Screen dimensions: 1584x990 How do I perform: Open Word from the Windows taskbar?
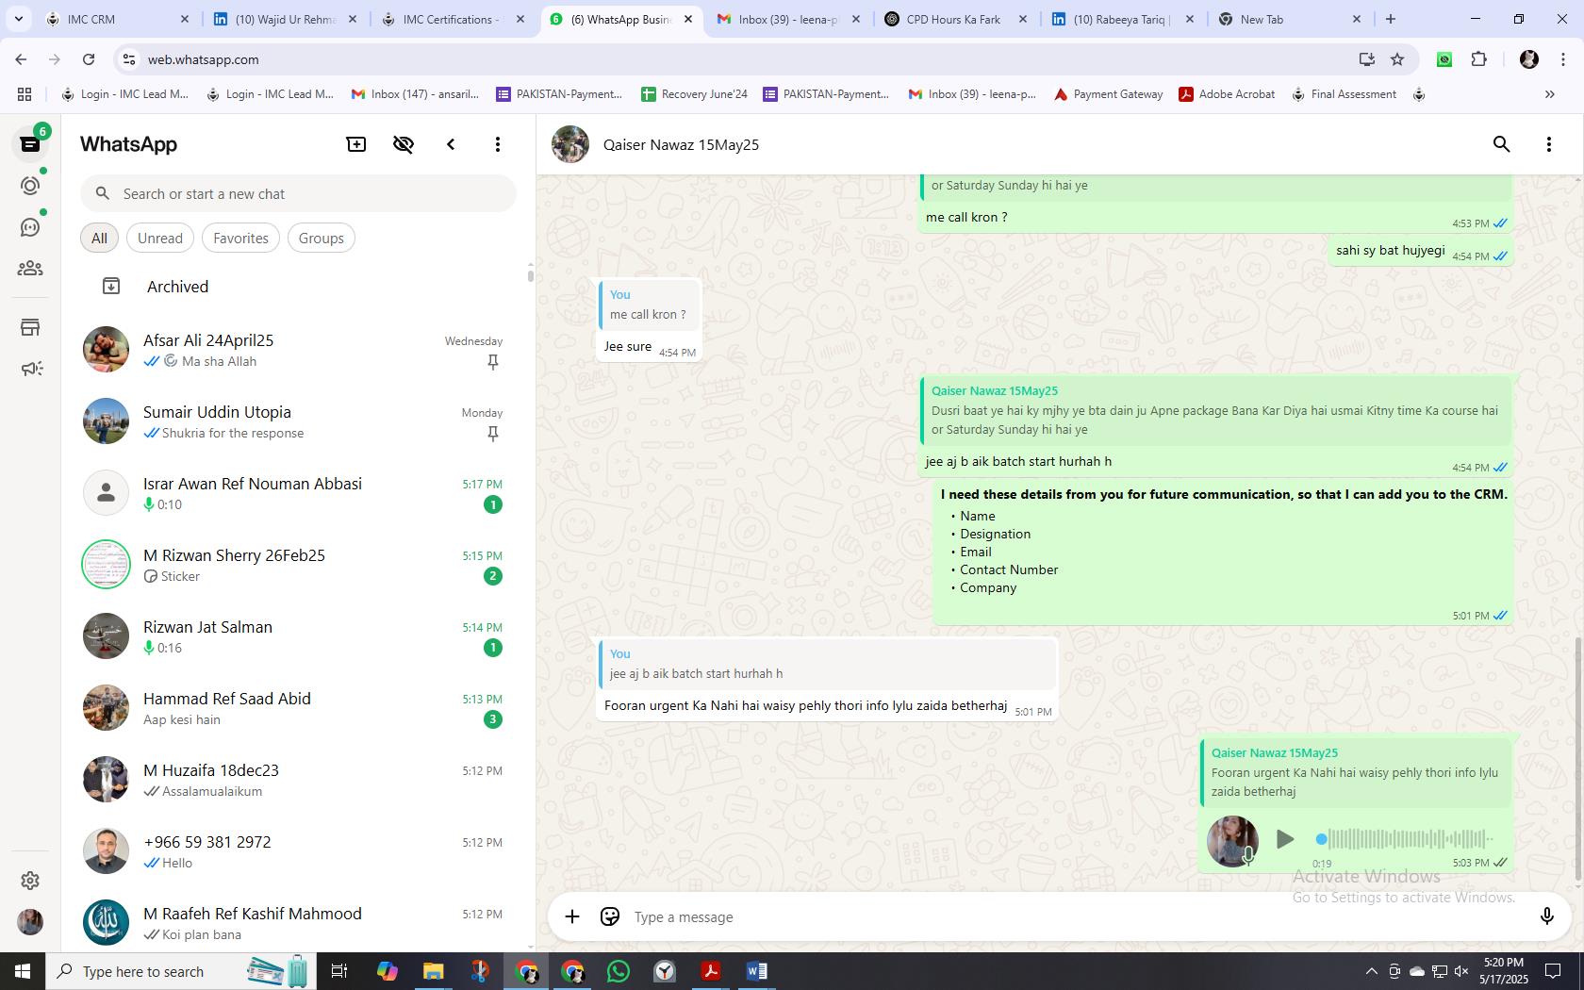coord(757,971)
